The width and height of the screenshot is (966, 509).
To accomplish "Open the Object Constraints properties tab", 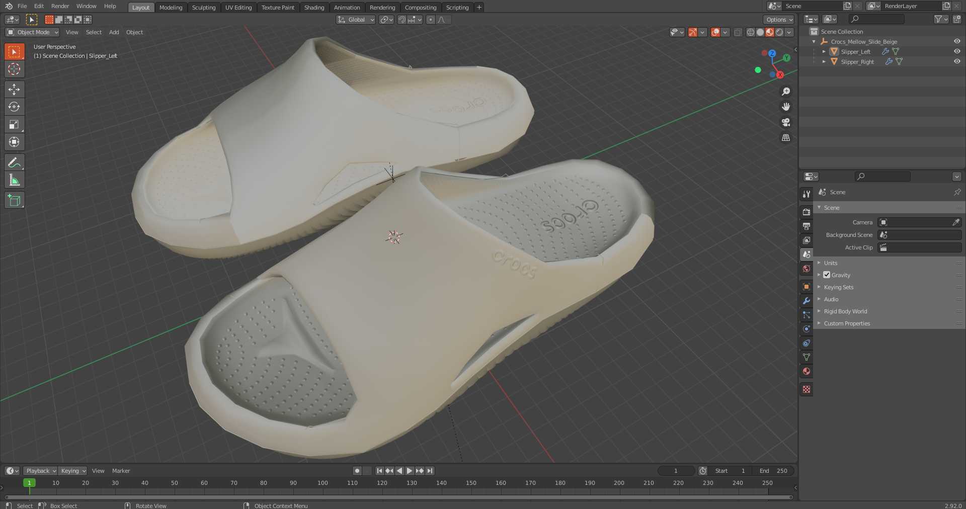I will pyautogui.click(x=807, y=343).
